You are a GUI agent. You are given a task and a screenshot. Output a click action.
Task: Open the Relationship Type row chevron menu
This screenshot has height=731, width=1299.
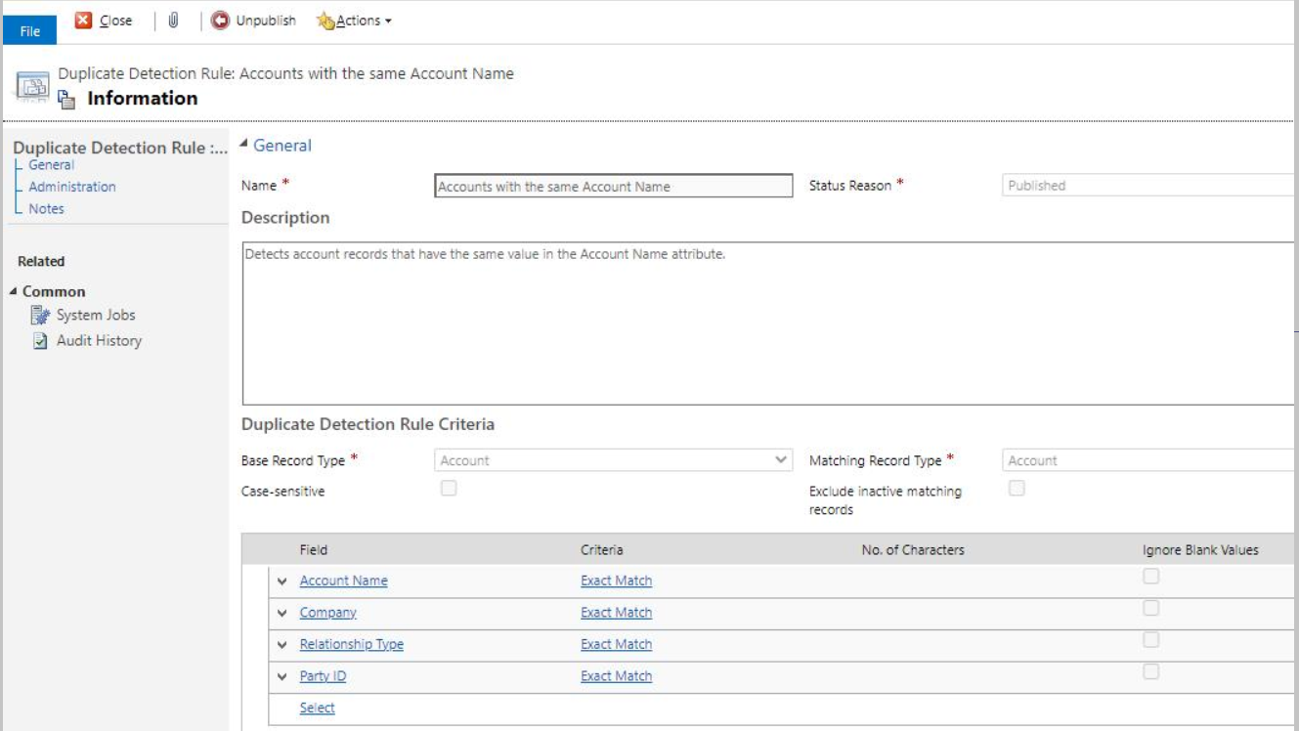point(282,645)
